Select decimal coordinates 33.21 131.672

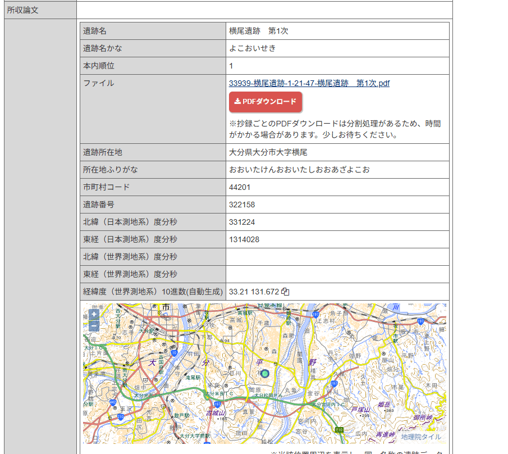coord(254,292)
